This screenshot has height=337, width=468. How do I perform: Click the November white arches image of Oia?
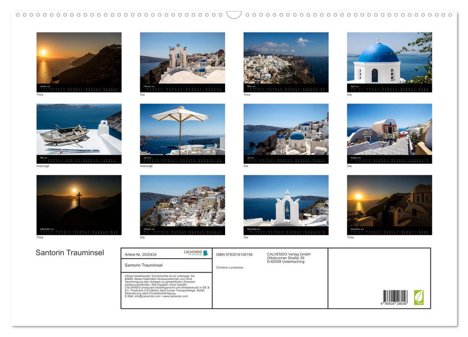tap(285, 202)
